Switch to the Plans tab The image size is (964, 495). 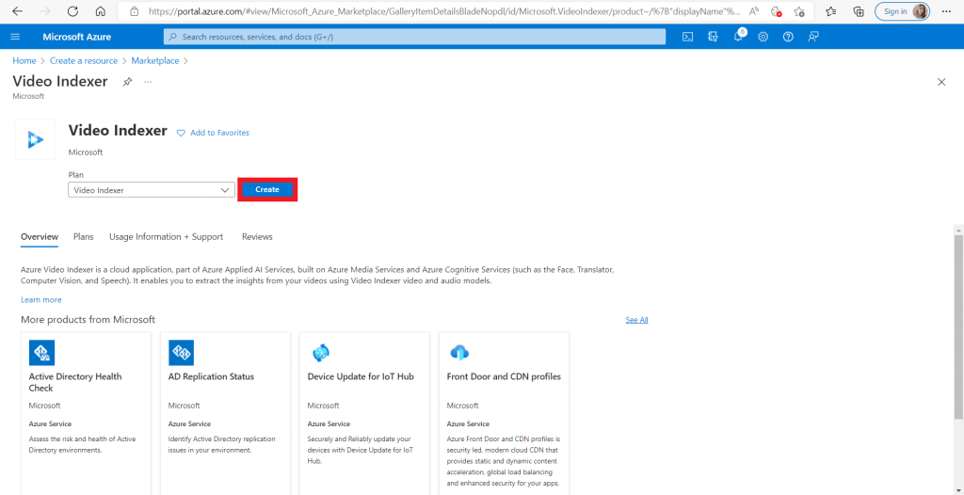84,237
